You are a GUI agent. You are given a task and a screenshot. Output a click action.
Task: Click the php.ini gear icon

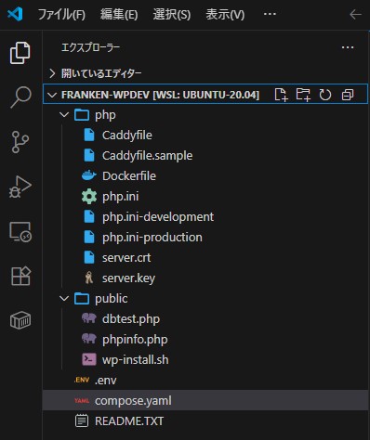click(x=89, y=196)
